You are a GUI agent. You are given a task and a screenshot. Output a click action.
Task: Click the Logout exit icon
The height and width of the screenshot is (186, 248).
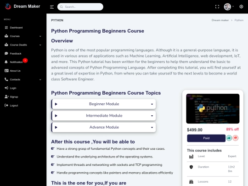pos(6,105)
